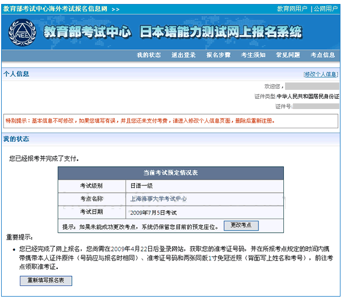Click the NEEA logo emblem
Viewport: 345px width, 300px height.
coord(22,33)
